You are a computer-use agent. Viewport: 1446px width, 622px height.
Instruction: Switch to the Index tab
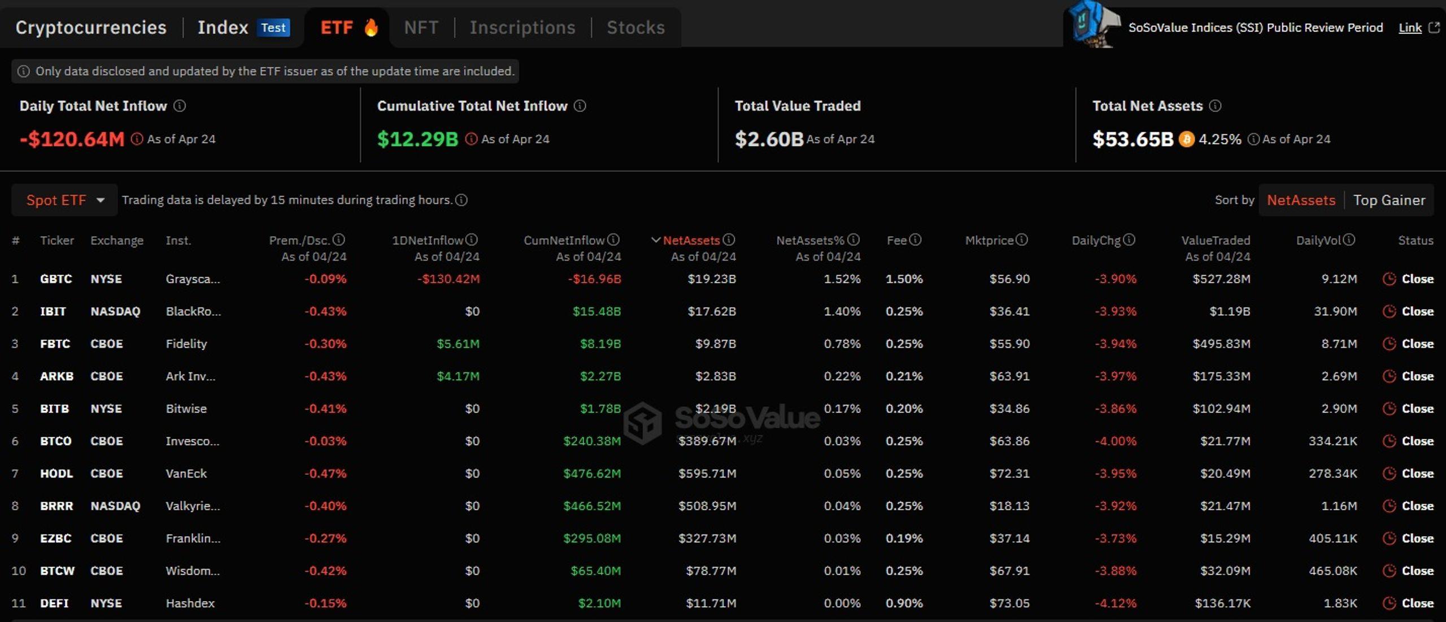click(223, 27)
